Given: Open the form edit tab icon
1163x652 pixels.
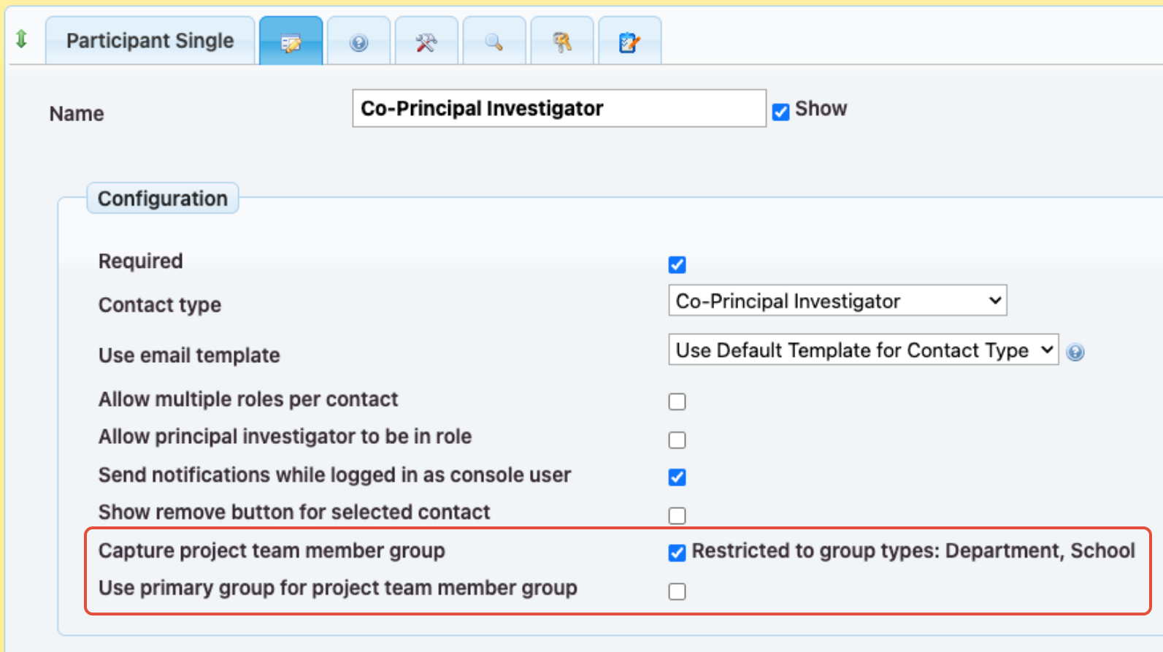Looking at the screenshot, I should 291,42.
